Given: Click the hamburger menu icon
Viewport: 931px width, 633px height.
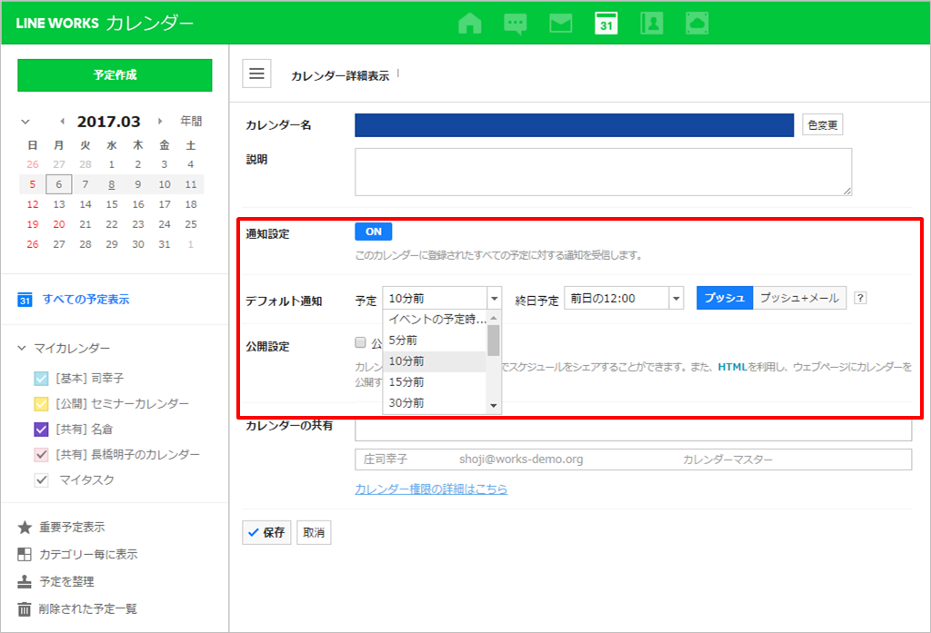Looking at the screenshot, I should pos(256,74).
